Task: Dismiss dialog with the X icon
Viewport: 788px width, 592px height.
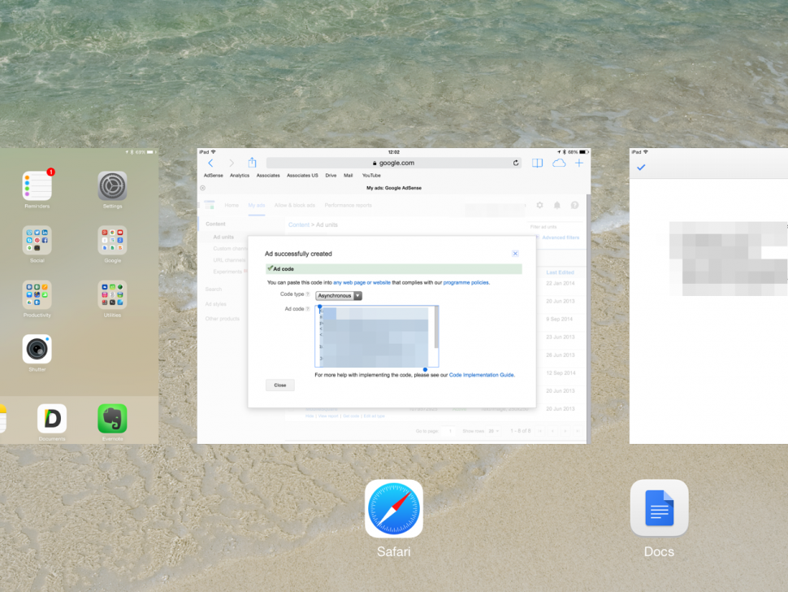Action: [515, 254]
